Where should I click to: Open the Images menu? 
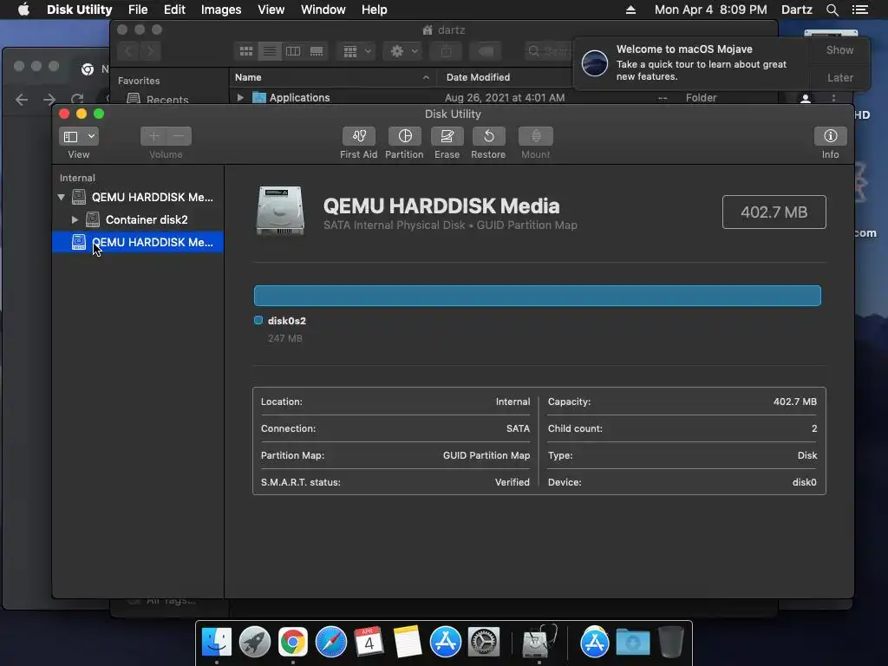(x=221, y=10)
